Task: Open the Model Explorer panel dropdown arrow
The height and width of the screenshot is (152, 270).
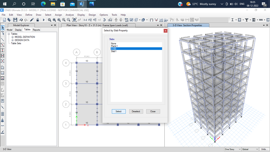Action: coord(52,25)
